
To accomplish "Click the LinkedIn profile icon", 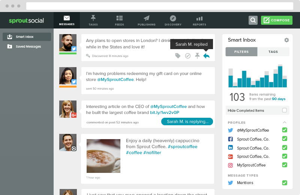I will pos(230,147).
